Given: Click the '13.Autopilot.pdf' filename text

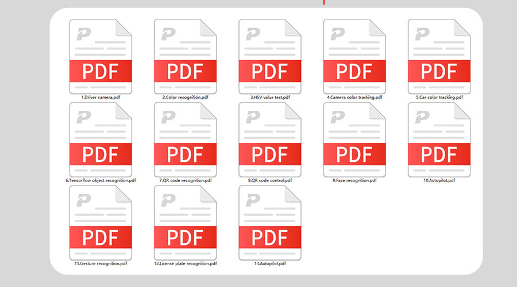Looking at the screenshot, I should [x=270, y=263].
